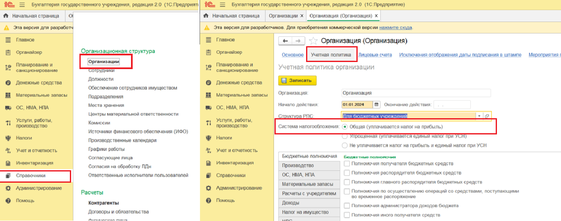The height and width of the screenshot is (221, 561).
Task: Click Денежные средства icon in left sidebar
Action: point(8,82)
